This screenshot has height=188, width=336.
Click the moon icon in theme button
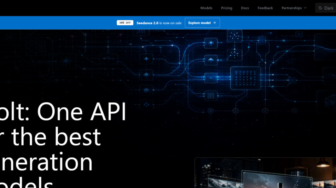point(320,8)
